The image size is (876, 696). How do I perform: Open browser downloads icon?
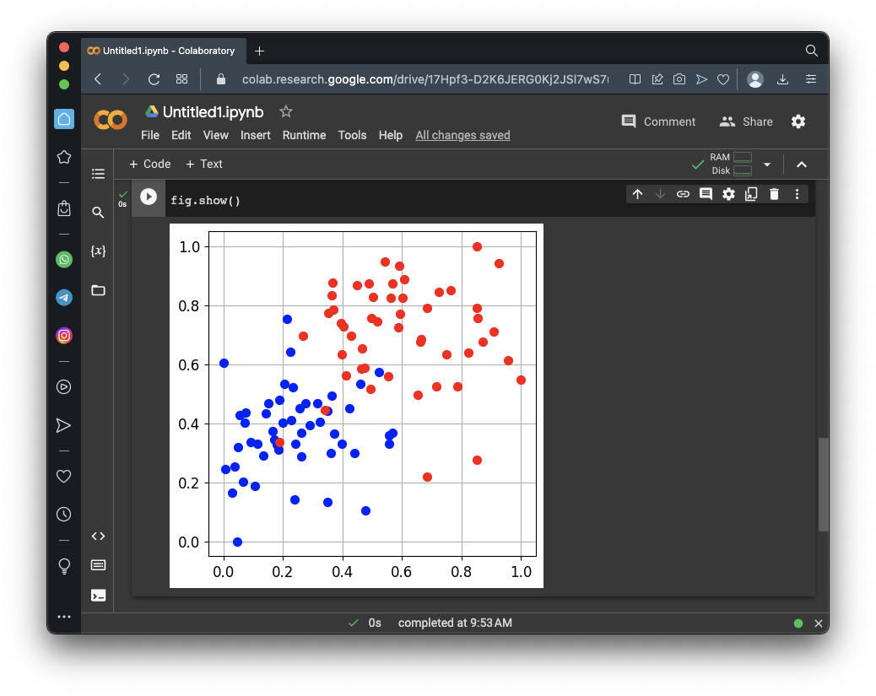pyautogui.click(x=782, y=79)
